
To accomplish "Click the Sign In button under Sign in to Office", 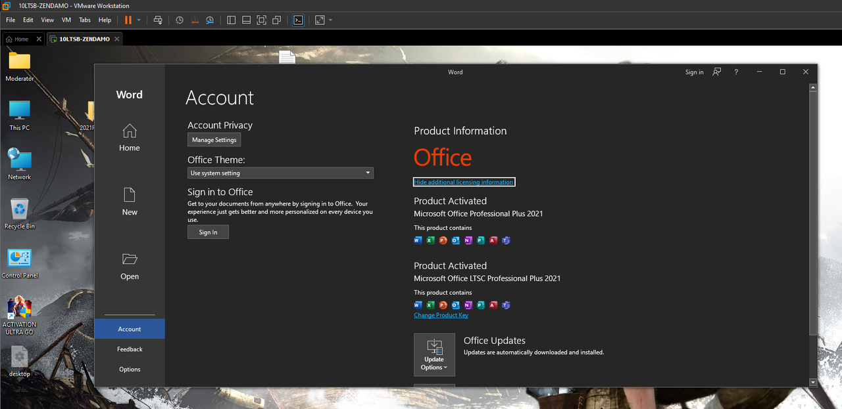I will click(x=208, y=232).
